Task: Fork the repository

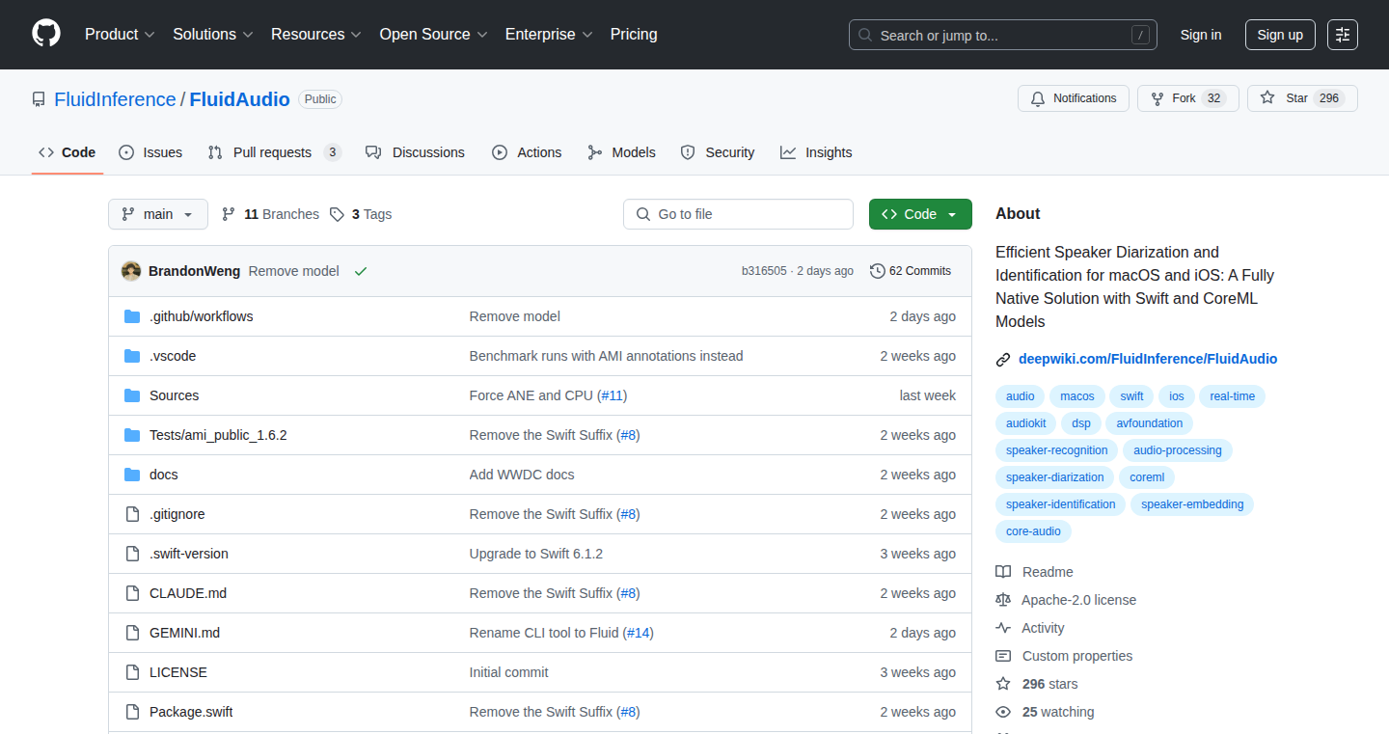Action: pos(1188,98)
